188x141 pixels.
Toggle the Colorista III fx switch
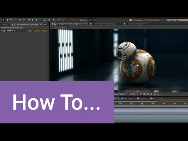pyautogui.click(x=4, y=31)
